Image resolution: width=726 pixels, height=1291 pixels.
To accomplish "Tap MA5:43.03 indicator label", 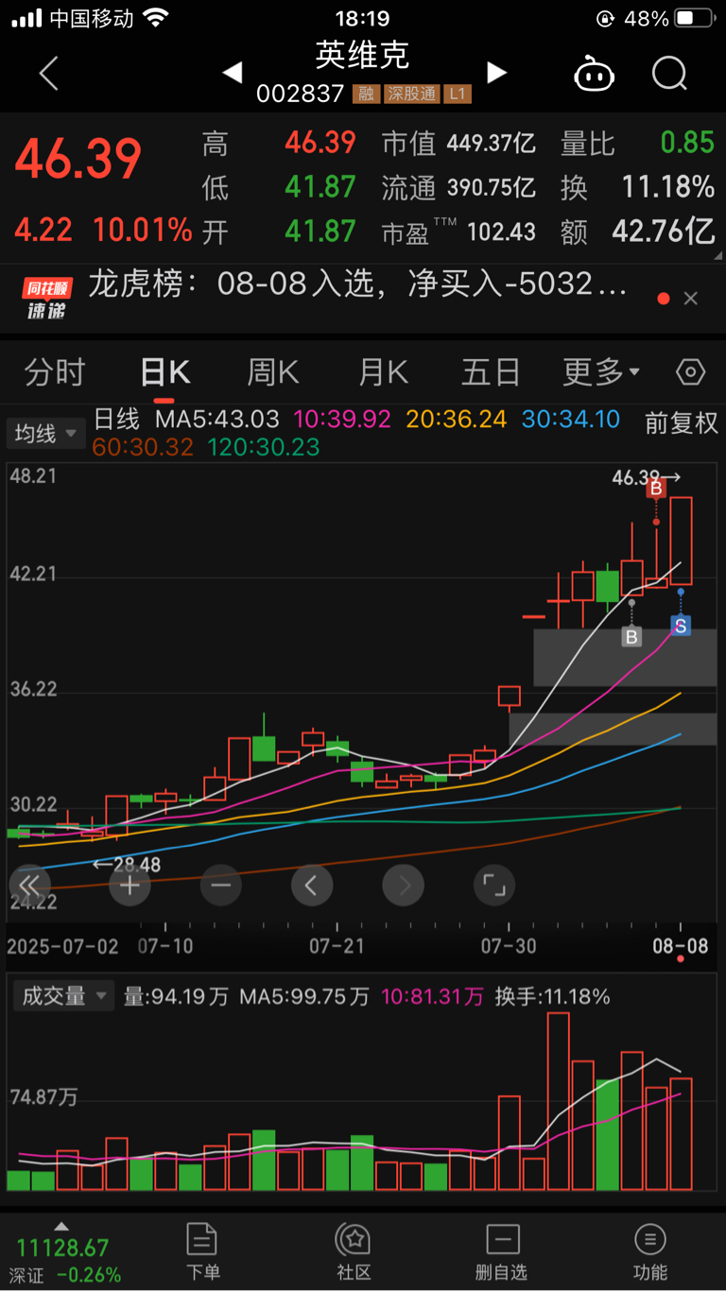I will pos(218,419).
